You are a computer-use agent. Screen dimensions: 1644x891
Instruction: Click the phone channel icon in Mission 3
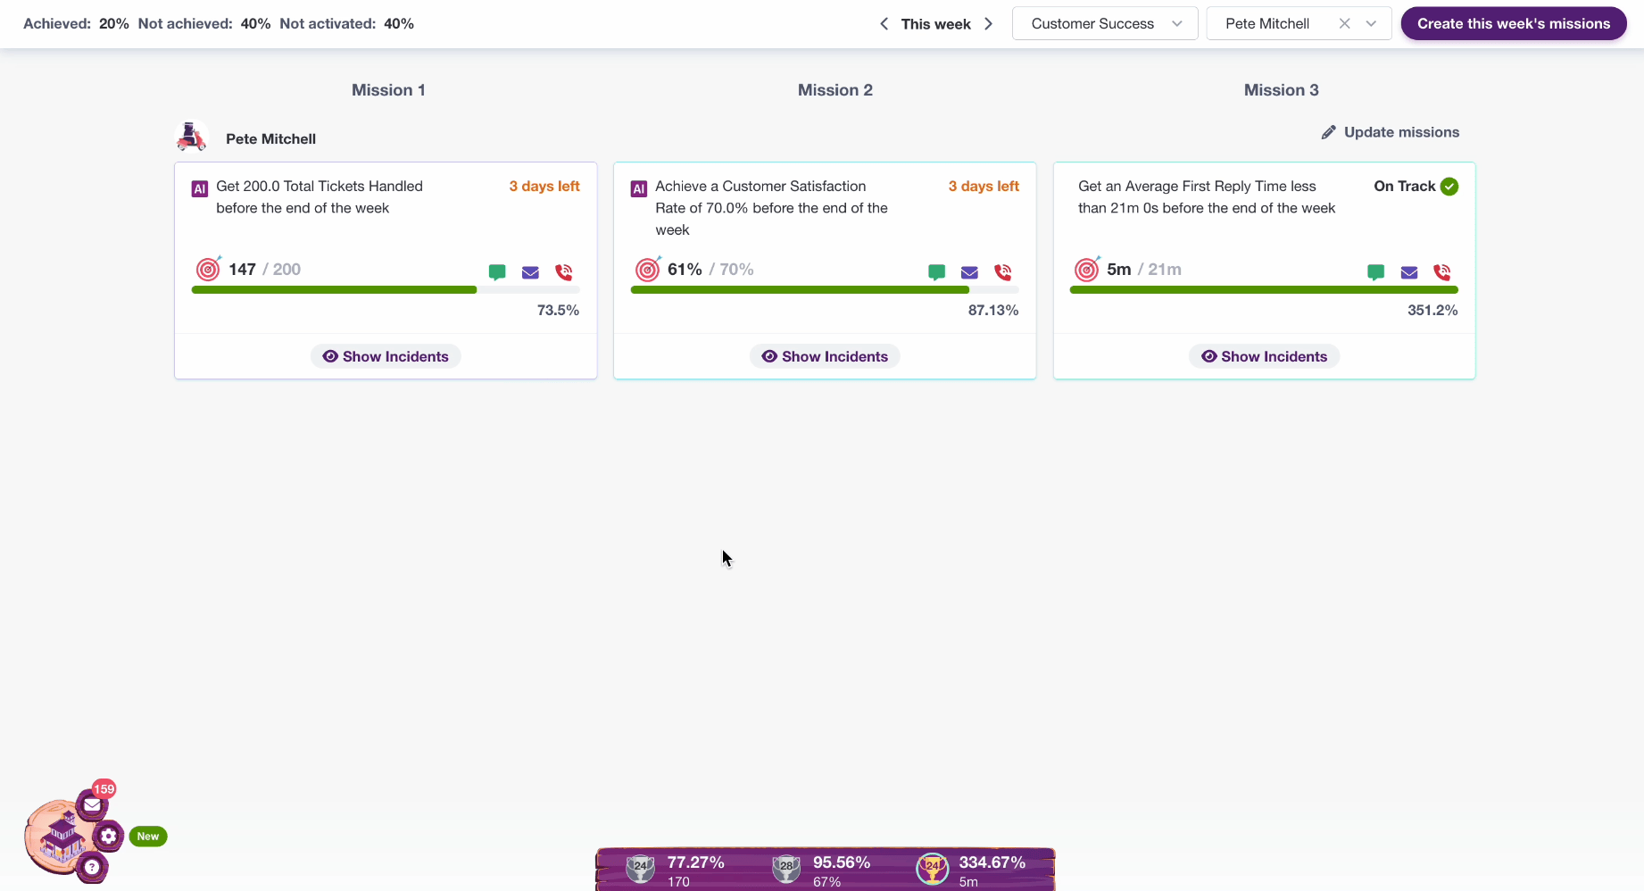click(x=1442, y=272)
